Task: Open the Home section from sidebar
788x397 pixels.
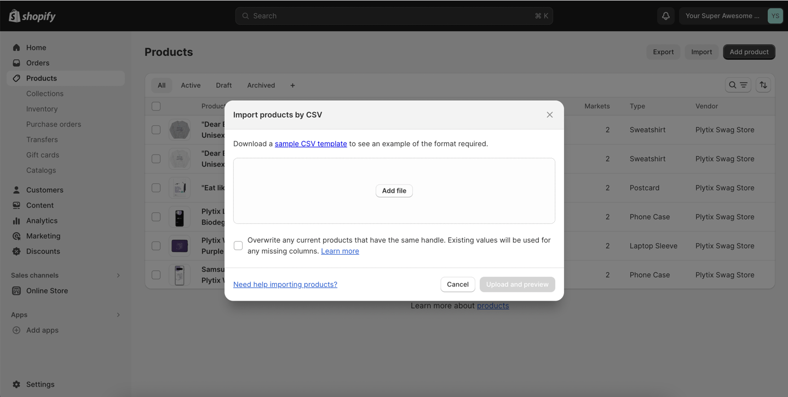Action: point(35,47)
